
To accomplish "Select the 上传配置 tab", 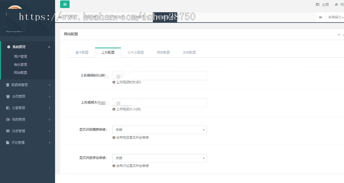I will point(108,52).
